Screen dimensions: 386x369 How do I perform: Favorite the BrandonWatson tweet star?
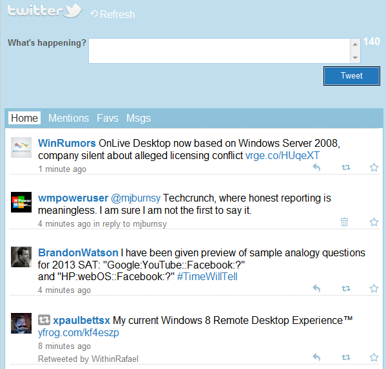[x=374, y=289]
